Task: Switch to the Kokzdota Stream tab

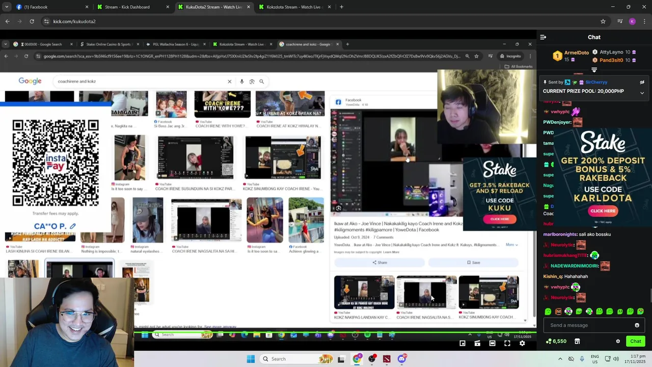Action: [x=294, y=7]
